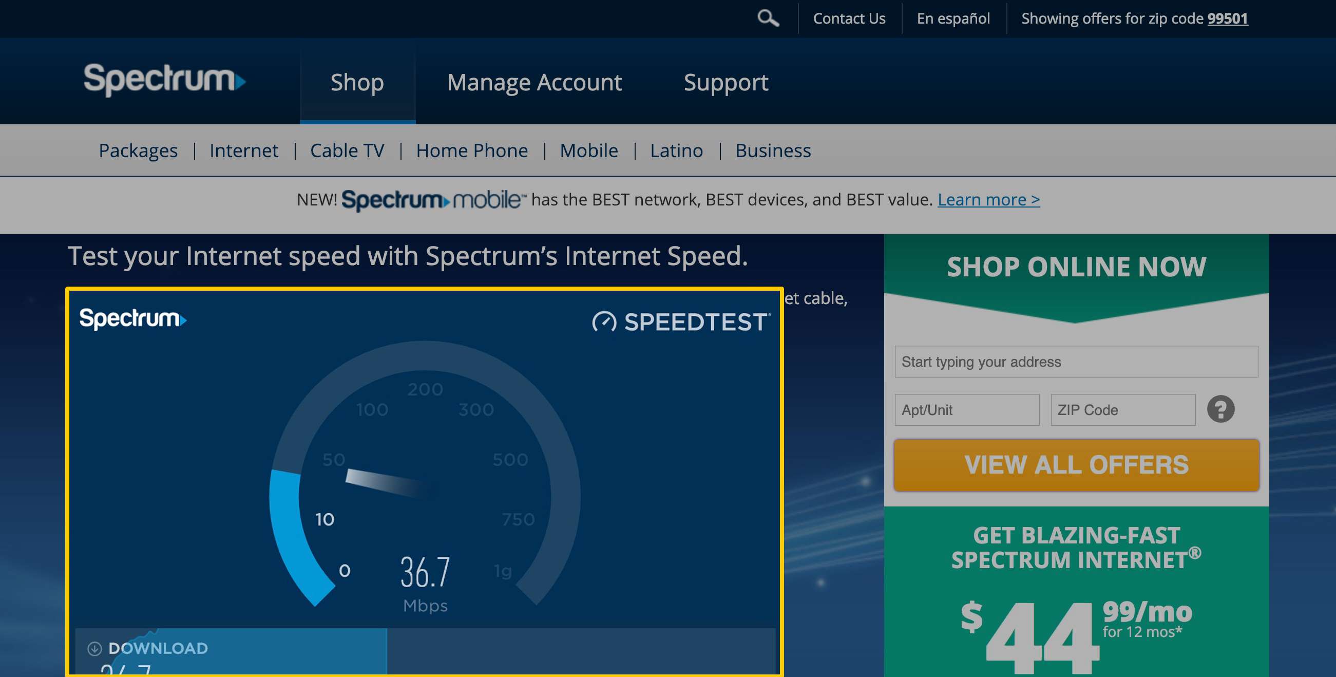Go to the Spectrum home logo
The height and width of the screenshot is (677, 1336).
point(165,80)
